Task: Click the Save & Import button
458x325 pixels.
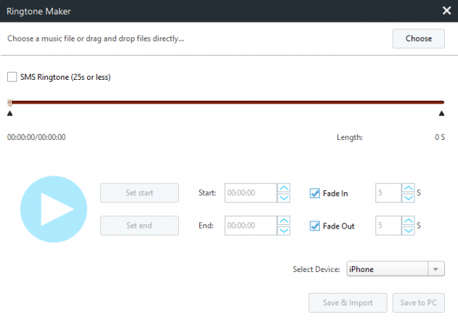Action: coord(346,303)
